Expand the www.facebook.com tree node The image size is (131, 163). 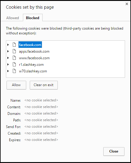tap(8, 58)
